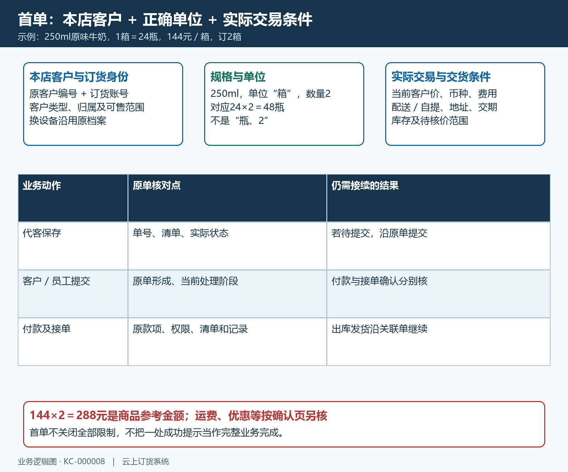The height and width of the screenshot is (472, 568).
Task: Click the note '首单不关闭全部限制'
Action: pos(72,433)
